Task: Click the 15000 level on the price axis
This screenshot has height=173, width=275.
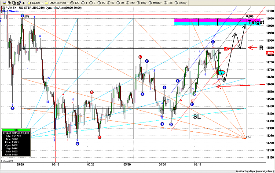Action: (270, 26)
